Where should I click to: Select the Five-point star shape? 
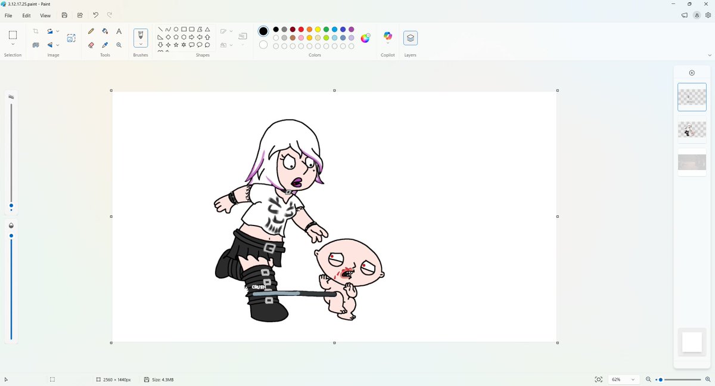tap(176, 45)
